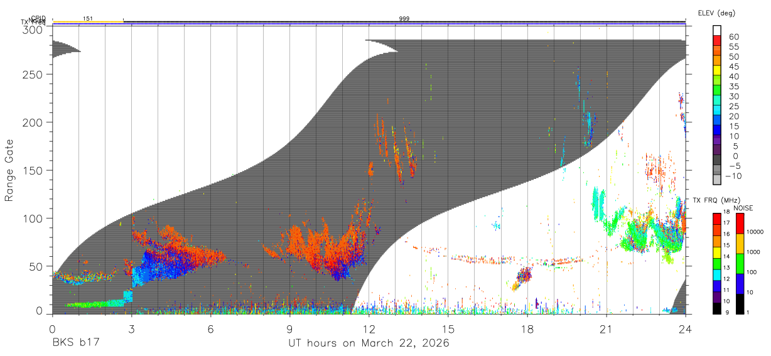Select the "6" UT hour tick label

tap(211, 329)
